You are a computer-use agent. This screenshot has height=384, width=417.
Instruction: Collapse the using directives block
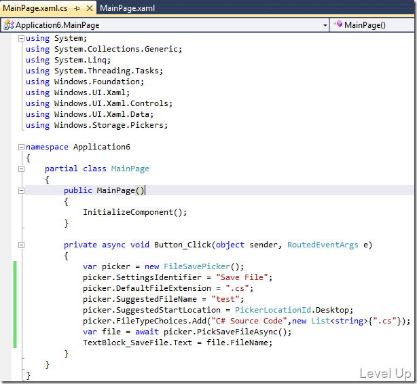(21, 38)
